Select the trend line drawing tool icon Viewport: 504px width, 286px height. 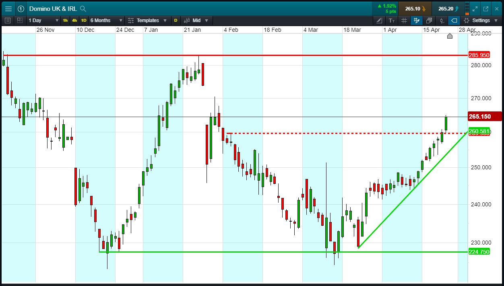[x=380, y=20]
